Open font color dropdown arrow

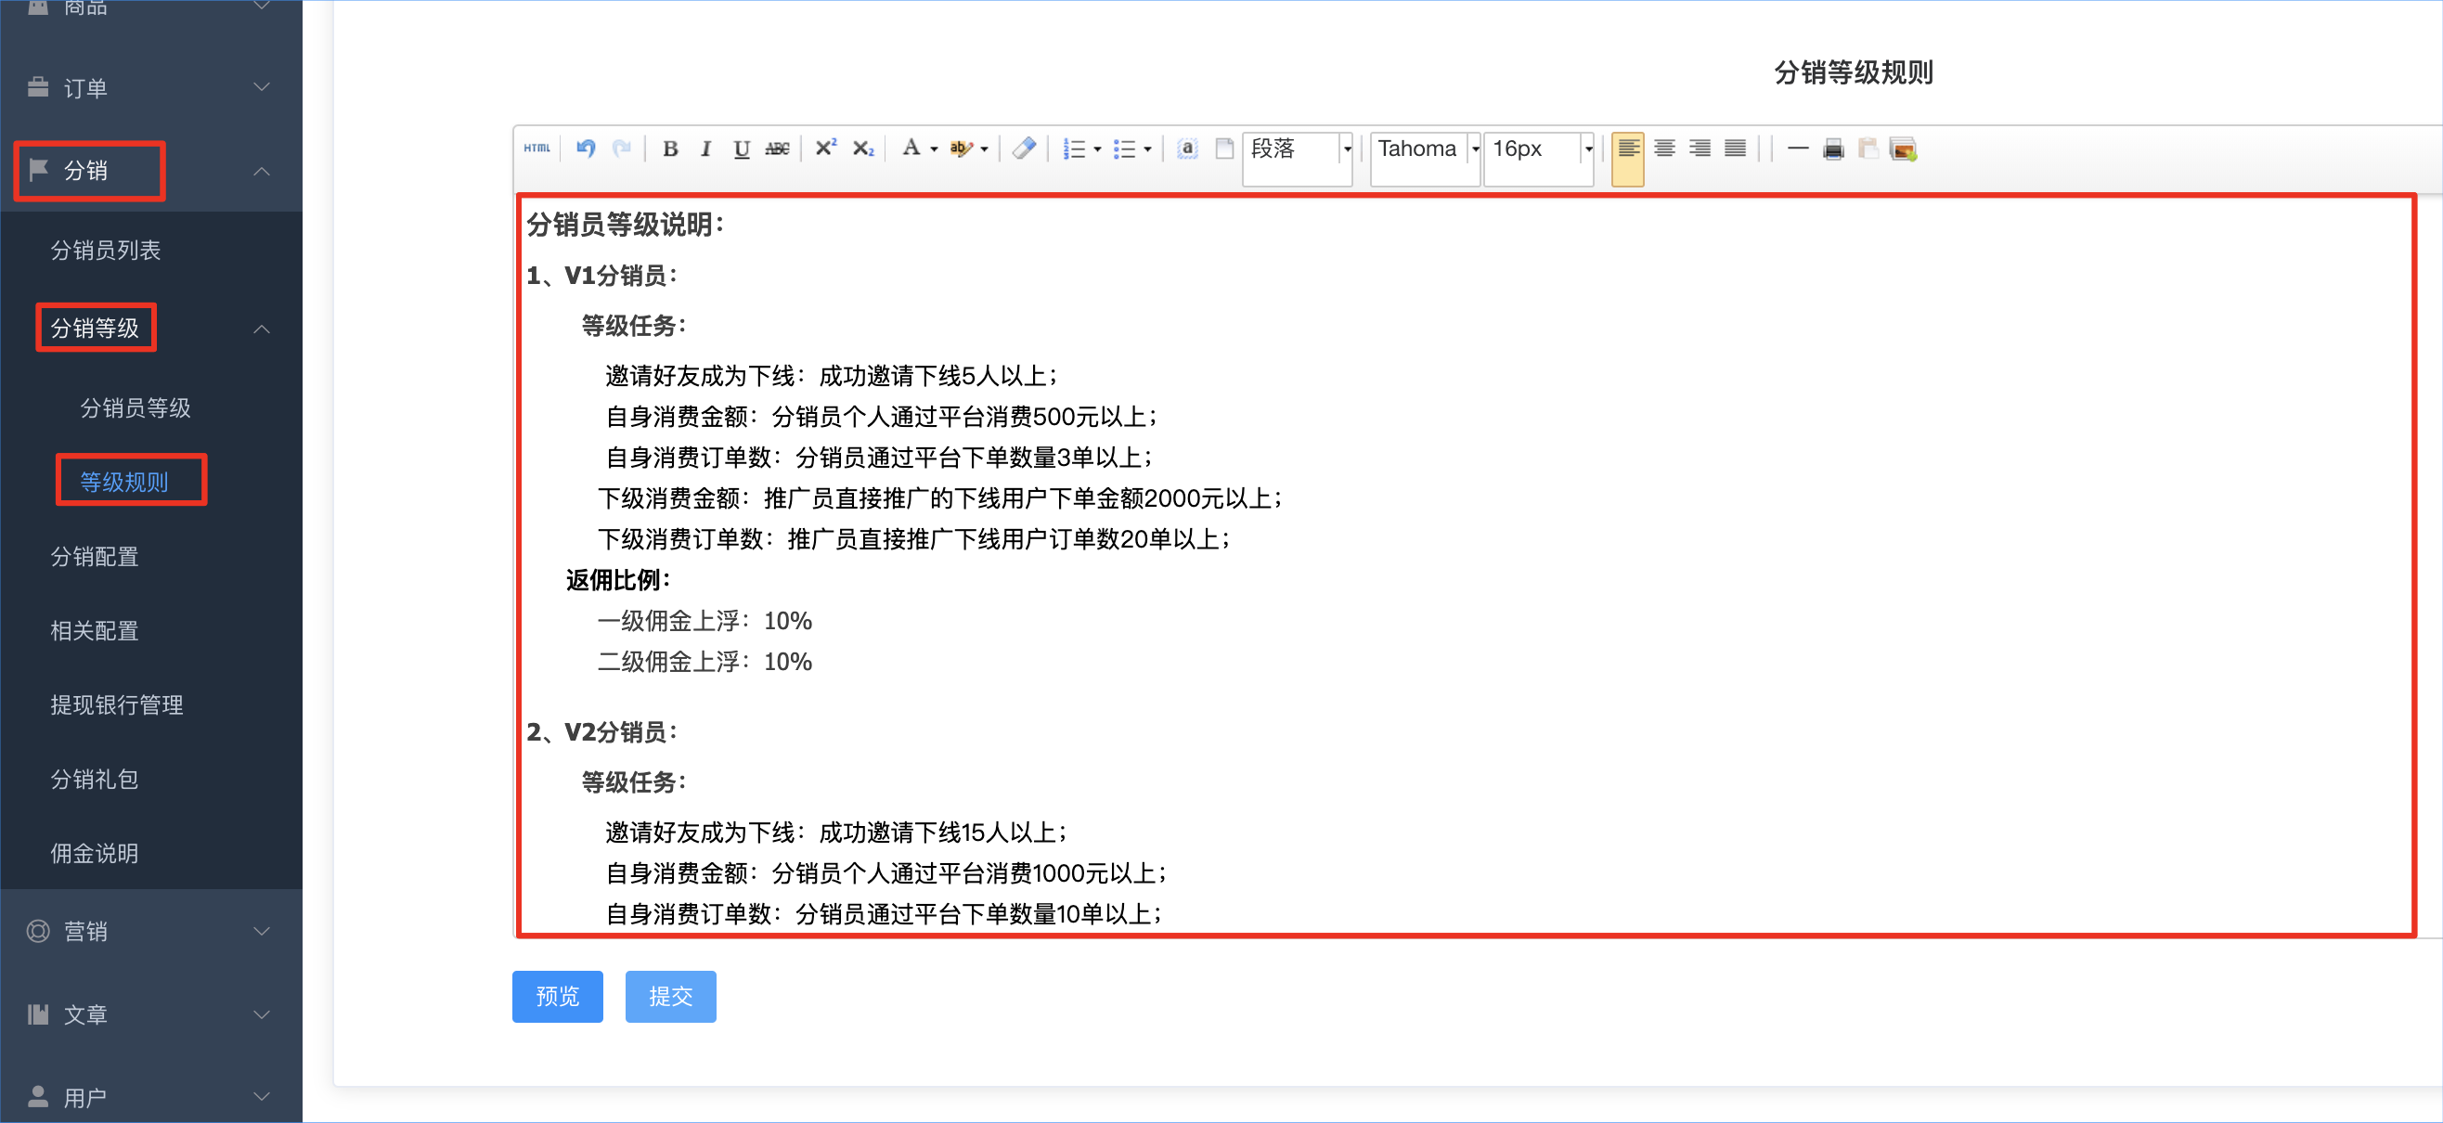(x=934, y=149)
